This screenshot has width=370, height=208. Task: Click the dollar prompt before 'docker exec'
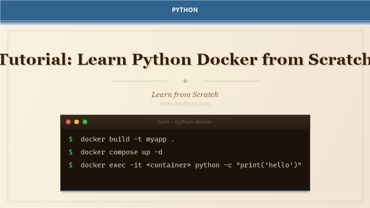[71, 165]
